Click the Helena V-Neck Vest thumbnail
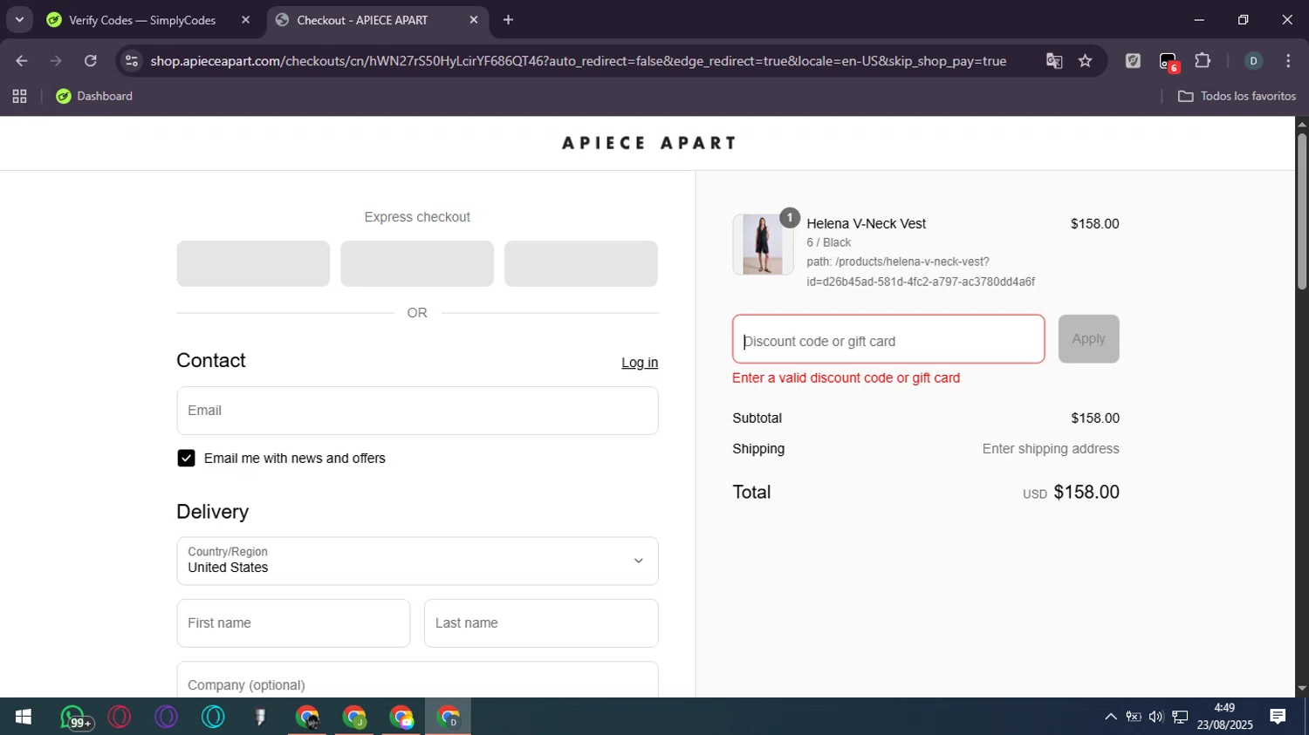 pyautogui.click(x=763, y=245)
